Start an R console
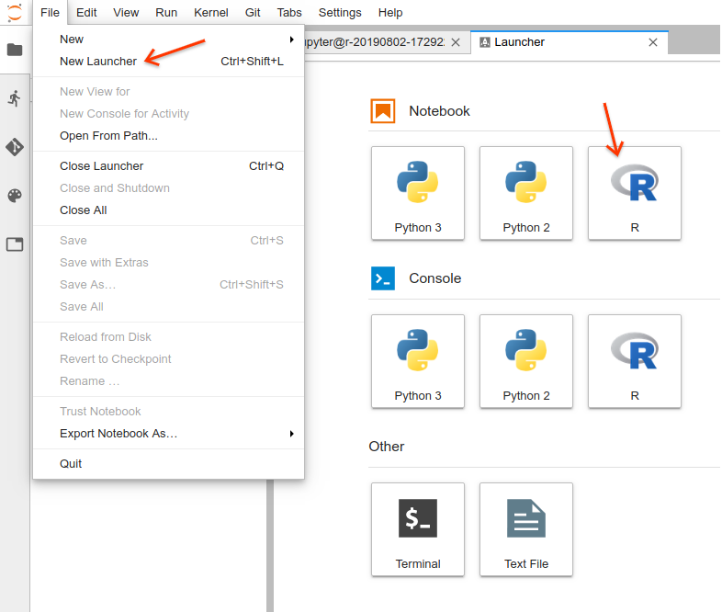 click(635, 361)
